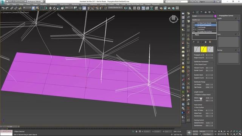Viewport: 242px width, 136px height.
Task: Toggle the Angle Snap button
Action: (x=93, y=8)
